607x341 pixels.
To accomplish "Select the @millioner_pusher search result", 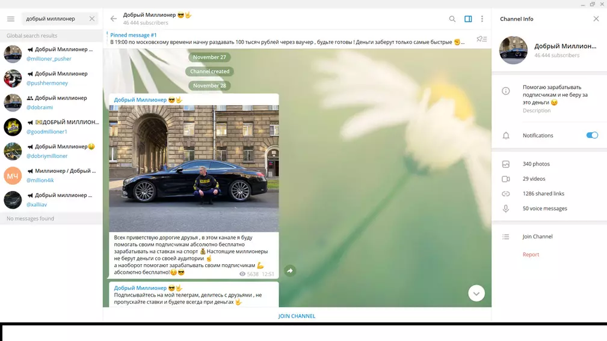I will pyautogui.click(x=51, y=54).
